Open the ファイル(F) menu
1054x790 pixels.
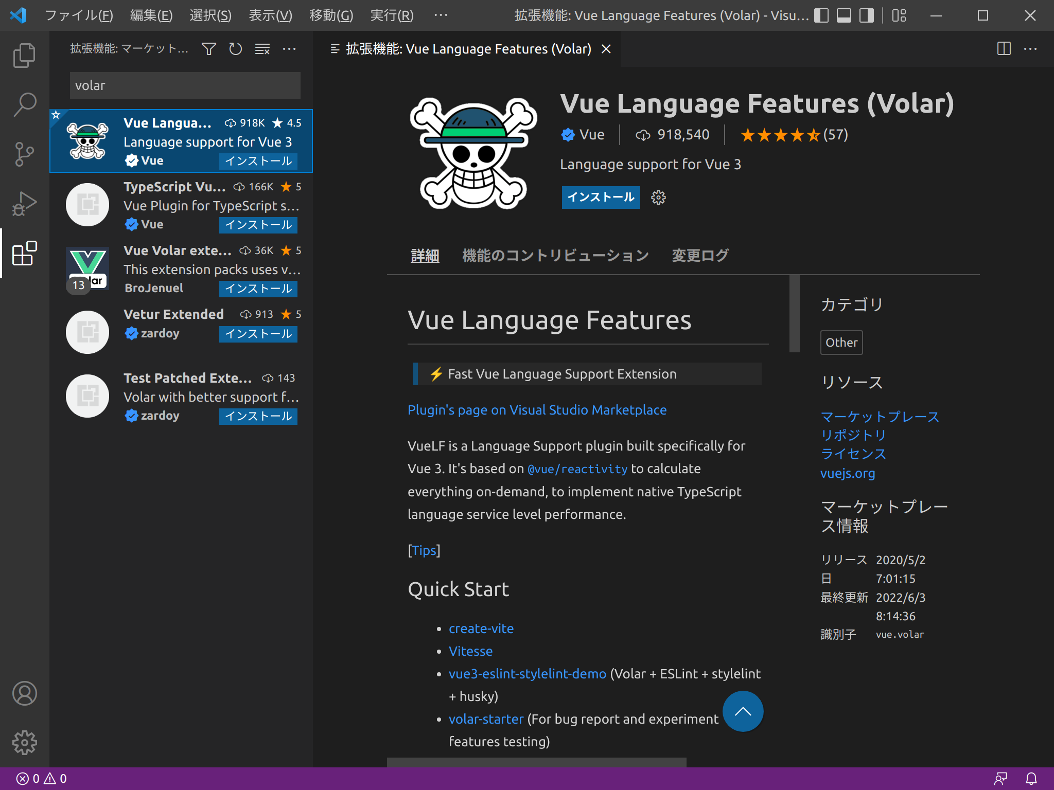click(79, 15)
